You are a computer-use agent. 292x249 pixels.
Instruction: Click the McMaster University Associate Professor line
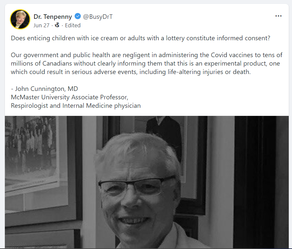click(x=69, y=97)
